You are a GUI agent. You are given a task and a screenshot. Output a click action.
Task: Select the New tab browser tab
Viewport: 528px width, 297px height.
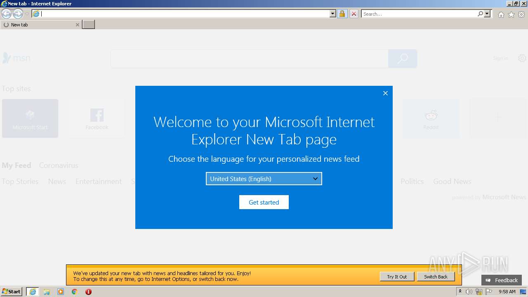coord(40,25)
